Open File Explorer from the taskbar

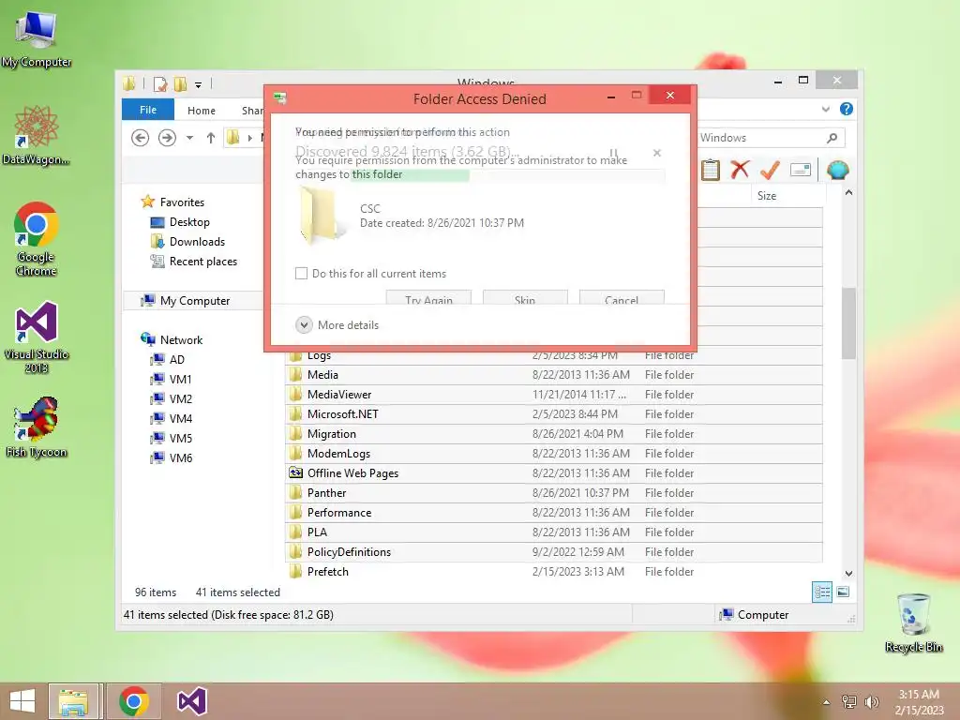tap(73, 701)
